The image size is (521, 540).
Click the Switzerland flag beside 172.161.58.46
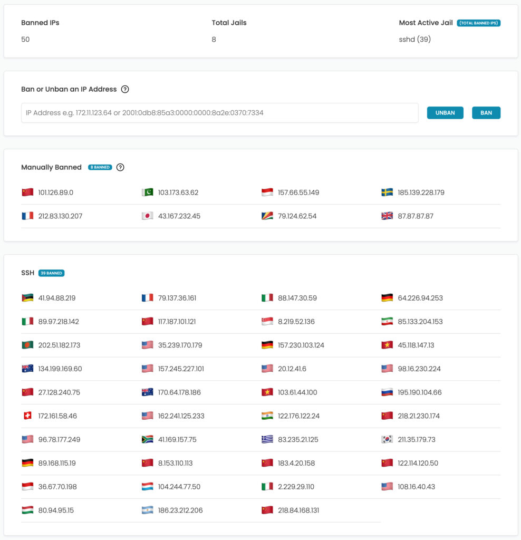click(27, 416)
